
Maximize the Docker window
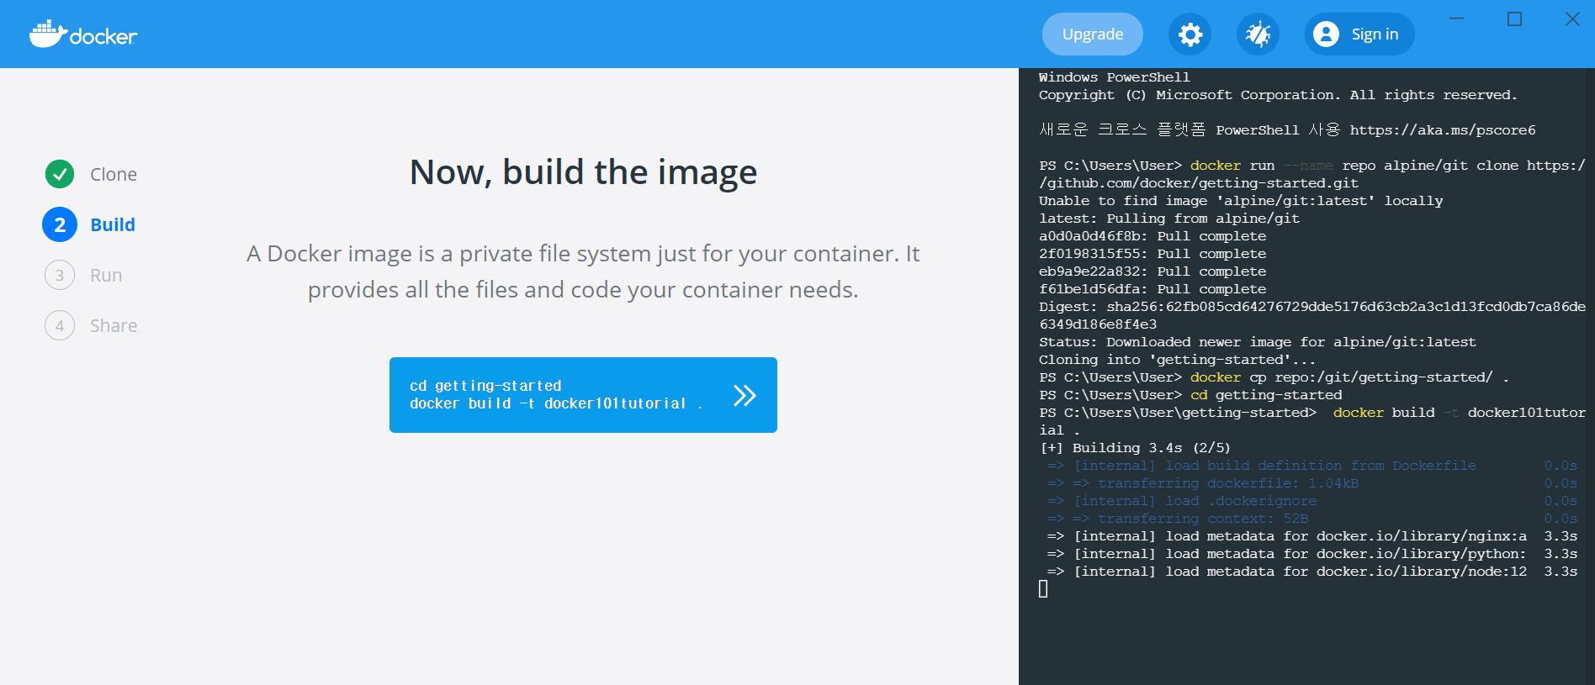point(1514,18)
